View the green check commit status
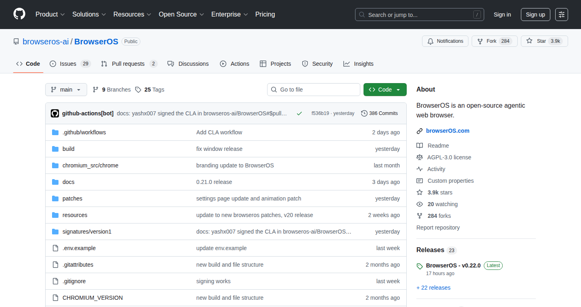Viewport: 581px width, 307px height. 299,113
